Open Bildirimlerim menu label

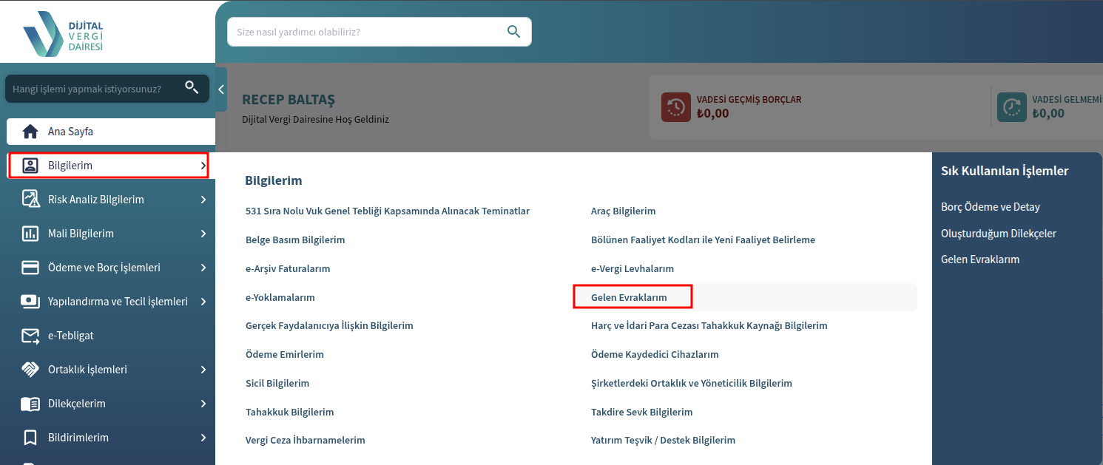coord(78,438)
